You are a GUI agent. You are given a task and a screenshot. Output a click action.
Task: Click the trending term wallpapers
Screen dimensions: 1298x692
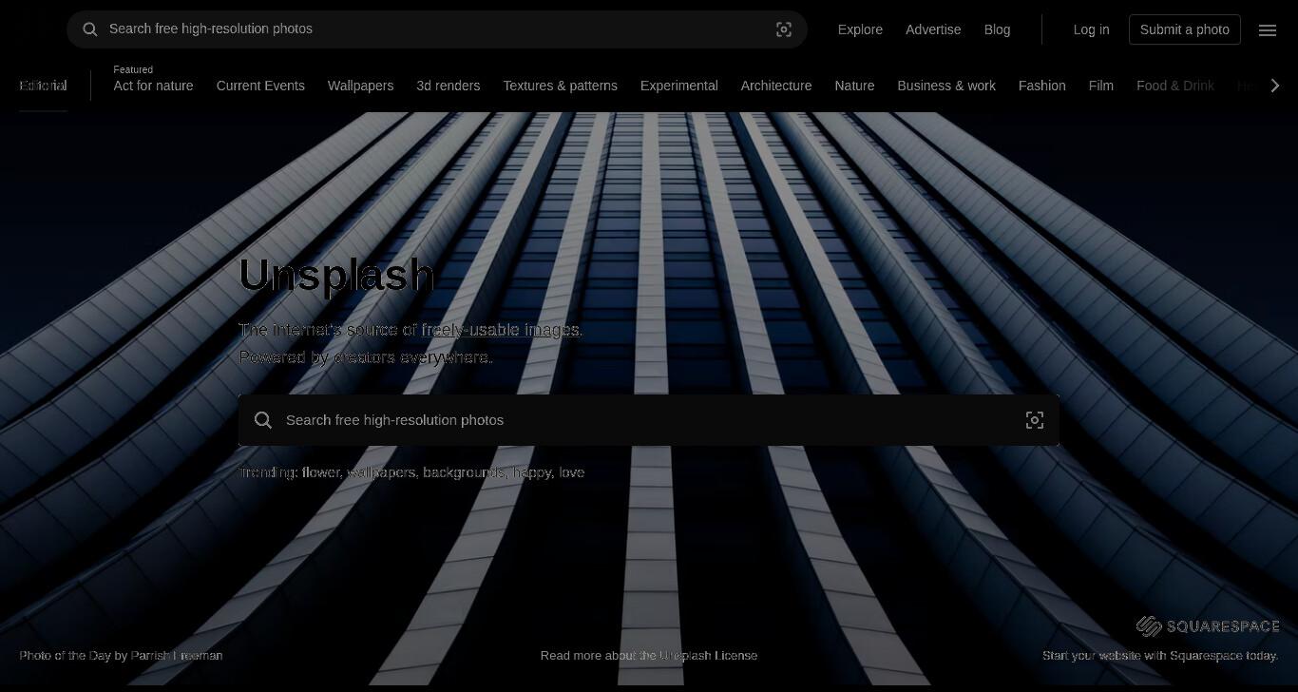click(380, 472)
